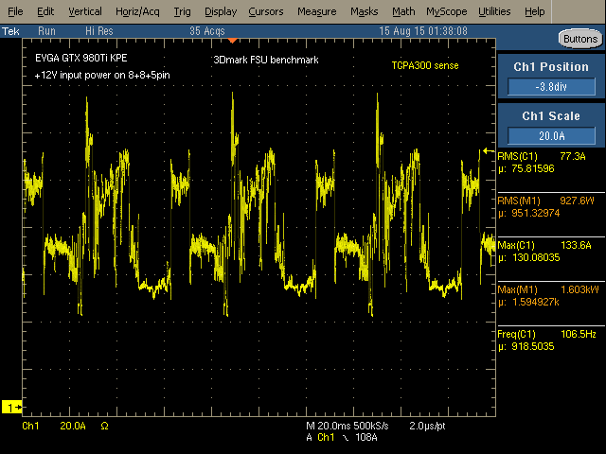Click the 35 Acqs counter text
The image size is (606, 454).
[207, 31]
